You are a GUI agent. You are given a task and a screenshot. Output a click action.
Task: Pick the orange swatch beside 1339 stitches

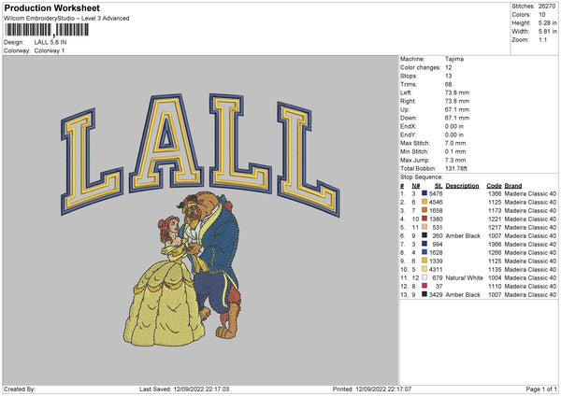(x=424, y=261)
